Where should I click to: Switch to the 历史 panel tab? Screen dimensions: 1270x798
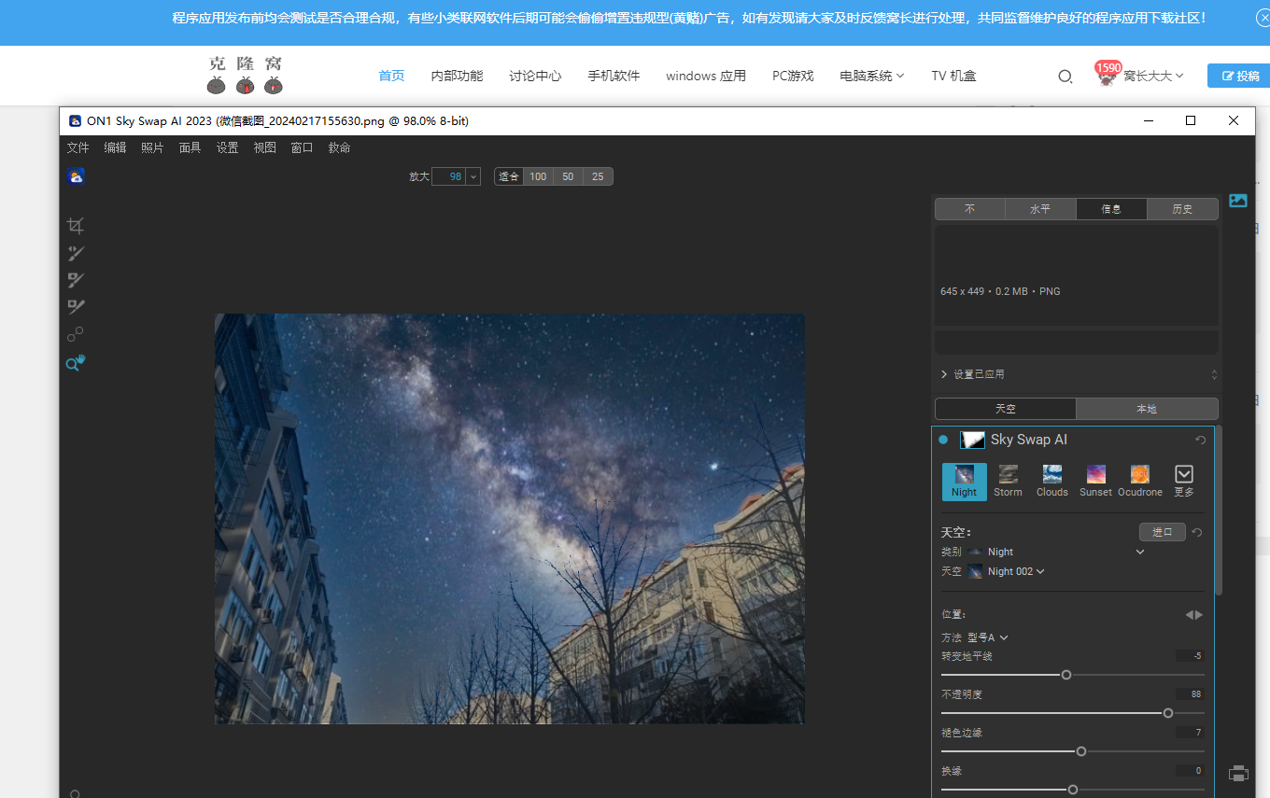(x=1182, y=209)
